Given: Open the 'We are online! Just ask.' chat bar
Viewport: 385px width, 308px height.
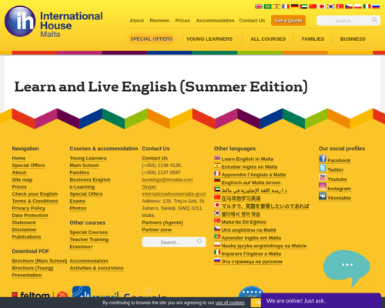Looking at the screenshot, I should click(321, 301).
